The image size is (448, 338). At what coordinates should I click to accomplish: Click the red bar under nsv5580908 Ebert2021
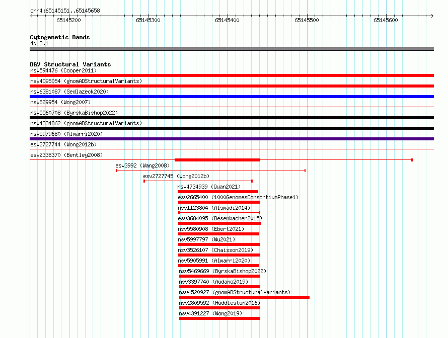(x=218, y=234)
